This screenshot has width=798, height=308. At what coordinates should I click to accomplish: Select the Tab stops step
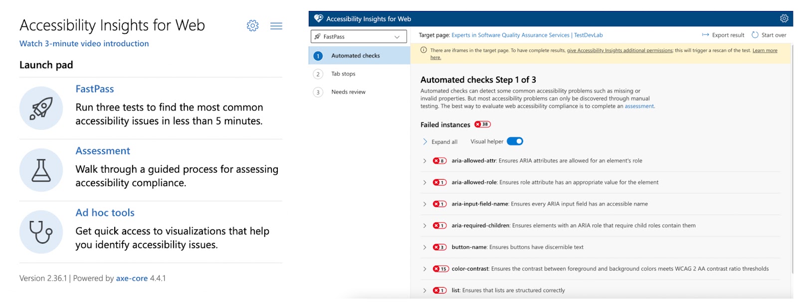pyautogui.click(x=360, y=74)
